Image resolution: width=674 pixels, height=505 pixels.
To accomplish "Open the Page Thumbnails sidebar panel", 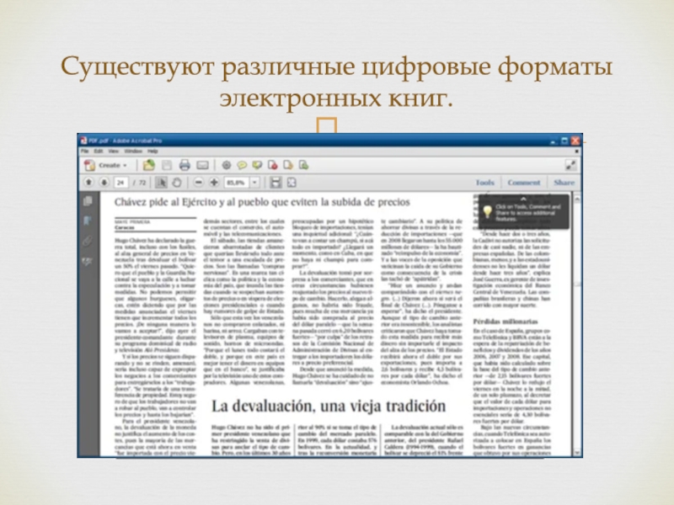I will coord(88,201).
